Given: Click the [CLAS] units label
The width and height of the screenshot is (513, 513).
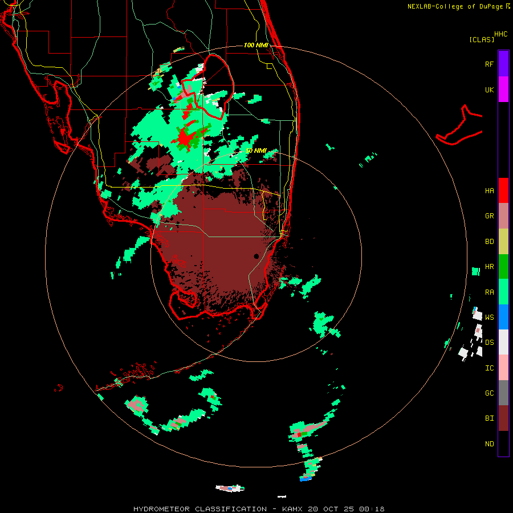Looking at the screenshot, I should click(482, 40).
